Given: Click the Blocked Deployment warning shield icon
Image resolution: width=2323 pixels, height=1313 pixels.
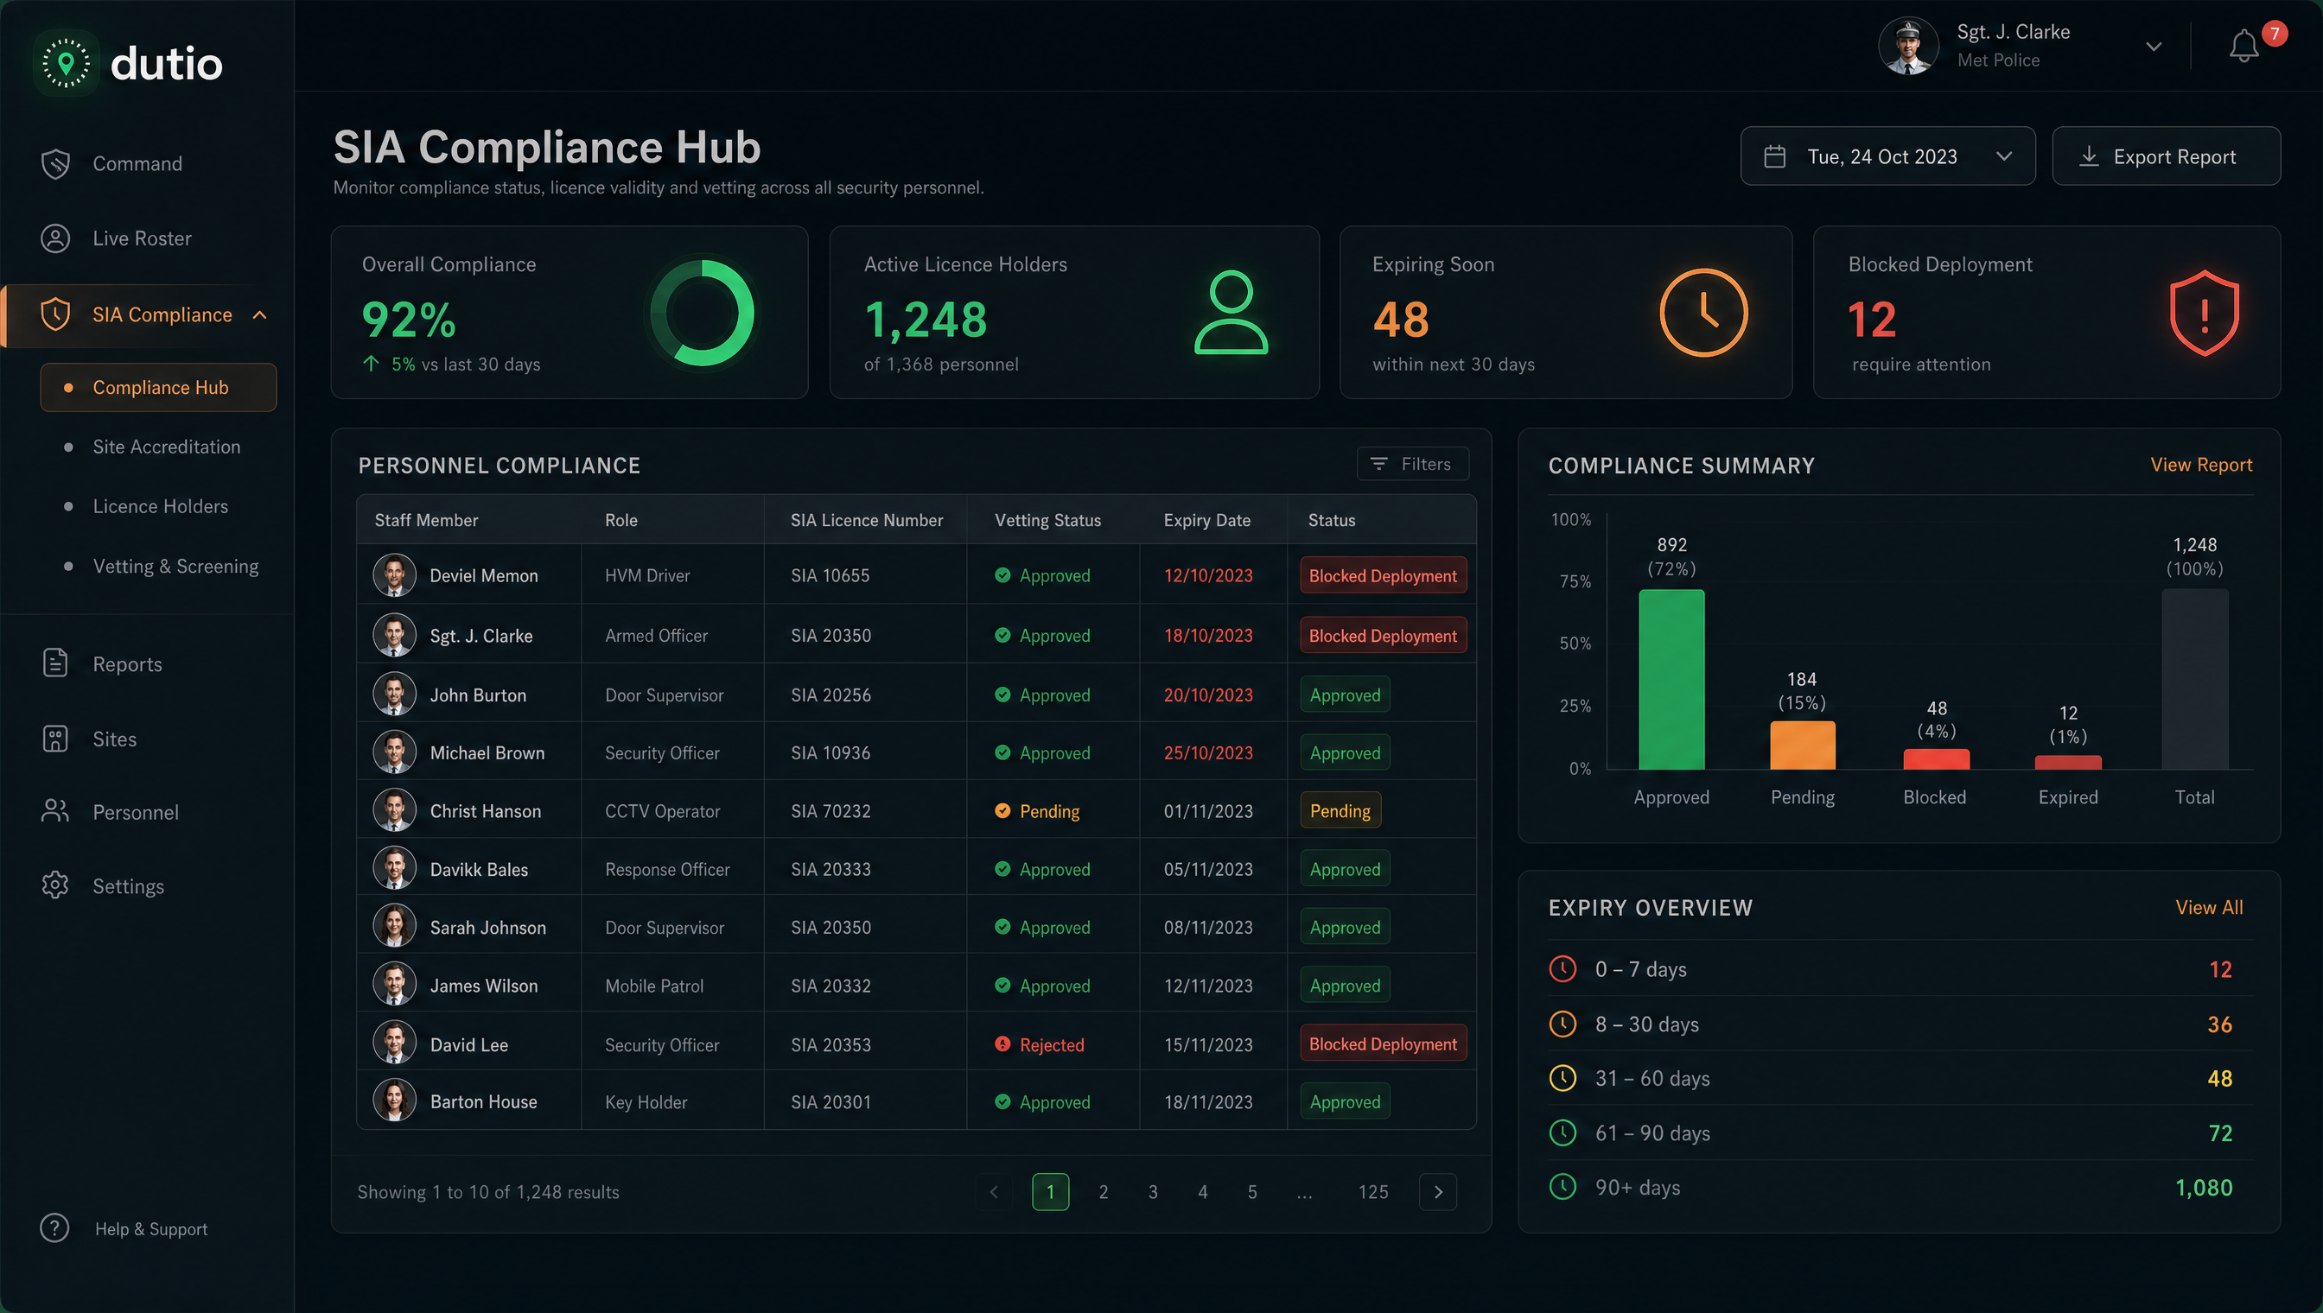Looking at the screenshot, I should 2204,313.
